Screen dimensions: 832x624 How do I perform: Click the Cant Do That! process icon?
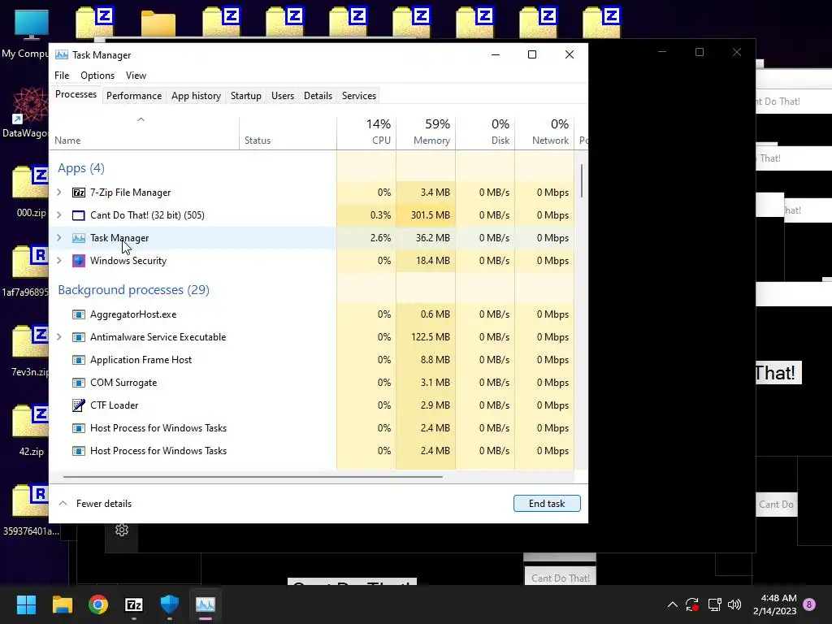click(79, 215)
